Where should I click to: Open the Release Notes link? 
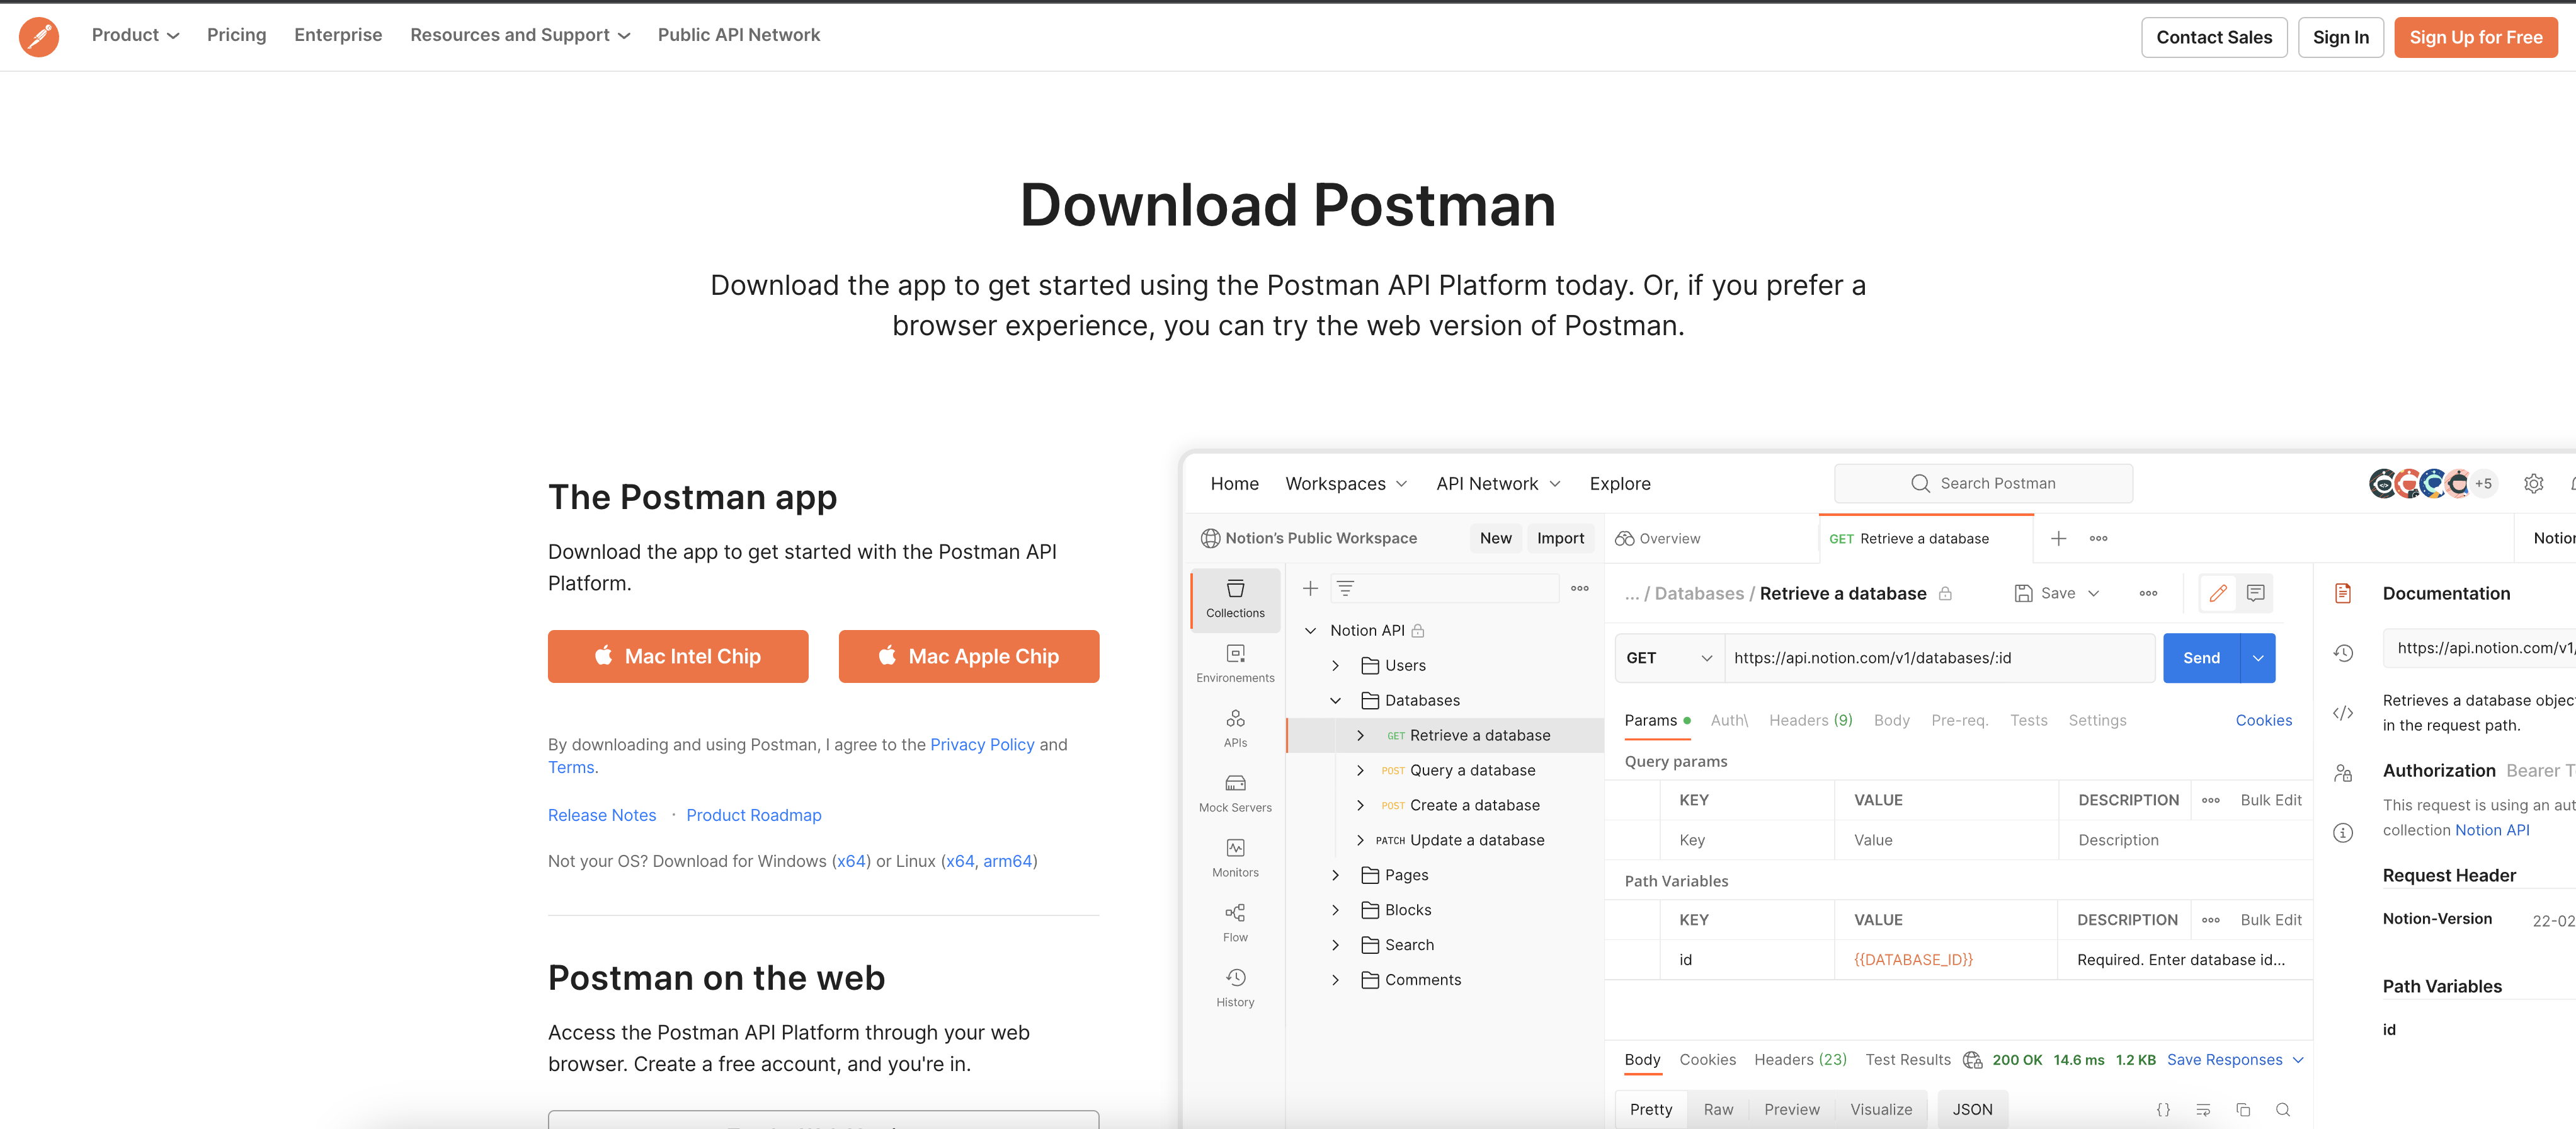pos(602,816)
